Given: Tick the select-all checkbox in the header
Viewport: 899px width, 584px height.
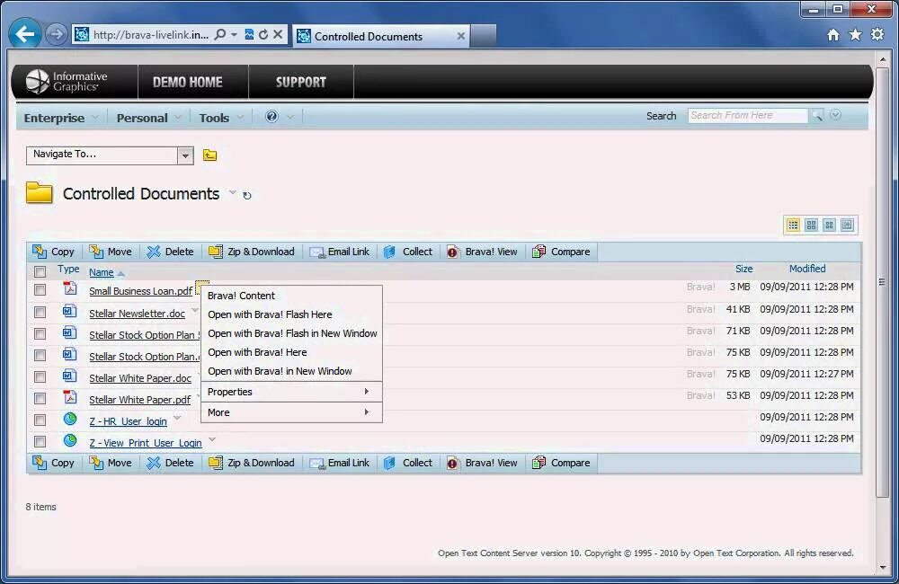Looking at the screenshot, I should click(x=40, y=271).
